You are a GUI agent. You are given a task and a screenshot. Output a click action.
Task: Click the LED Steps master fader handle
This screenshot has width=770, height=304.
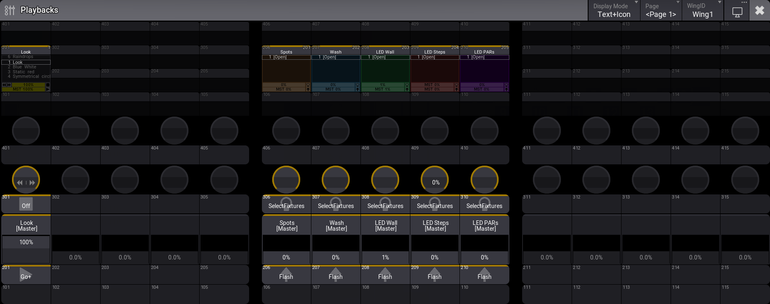(x=435, y=257)
